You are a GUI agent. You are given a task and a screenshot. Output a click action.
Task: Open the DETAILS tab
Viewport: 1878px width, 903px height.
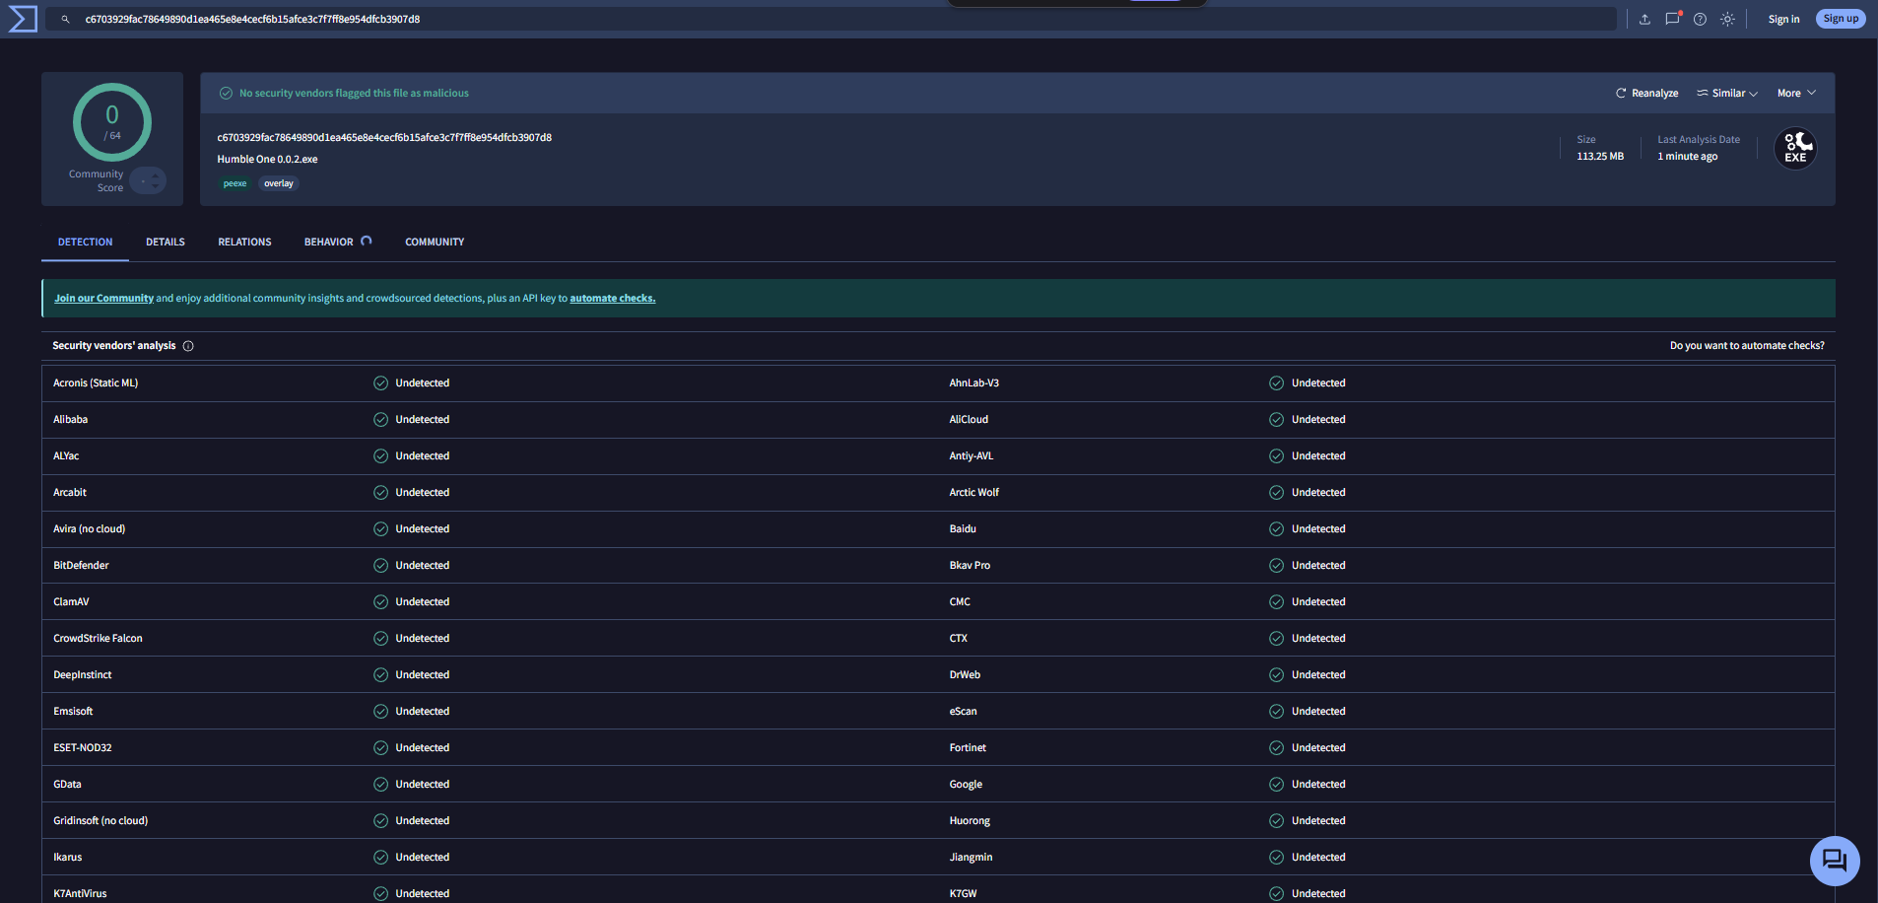pyautogui.click(x=166, y=243)
